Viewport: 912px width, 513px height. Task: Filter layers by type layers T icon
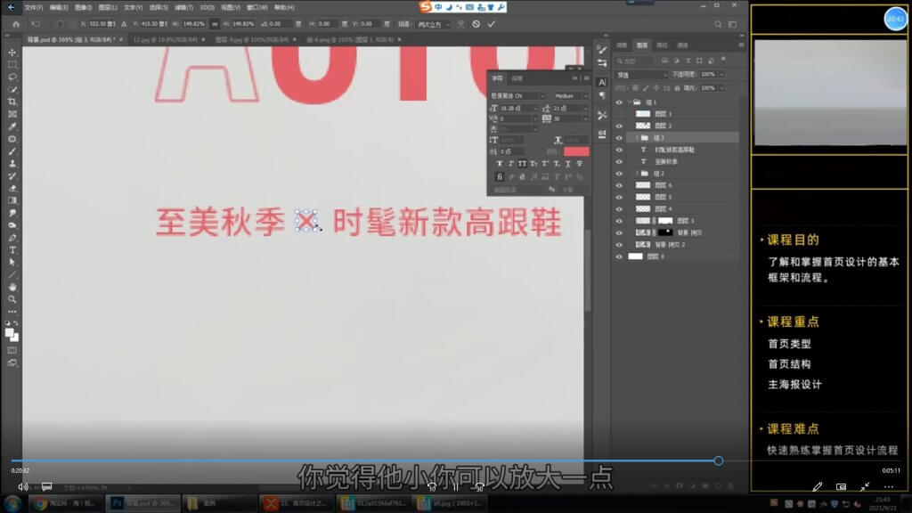[x=688, y=61]
